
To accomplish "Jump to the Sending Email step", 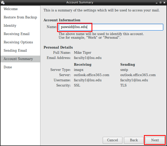I will point(15,51).
